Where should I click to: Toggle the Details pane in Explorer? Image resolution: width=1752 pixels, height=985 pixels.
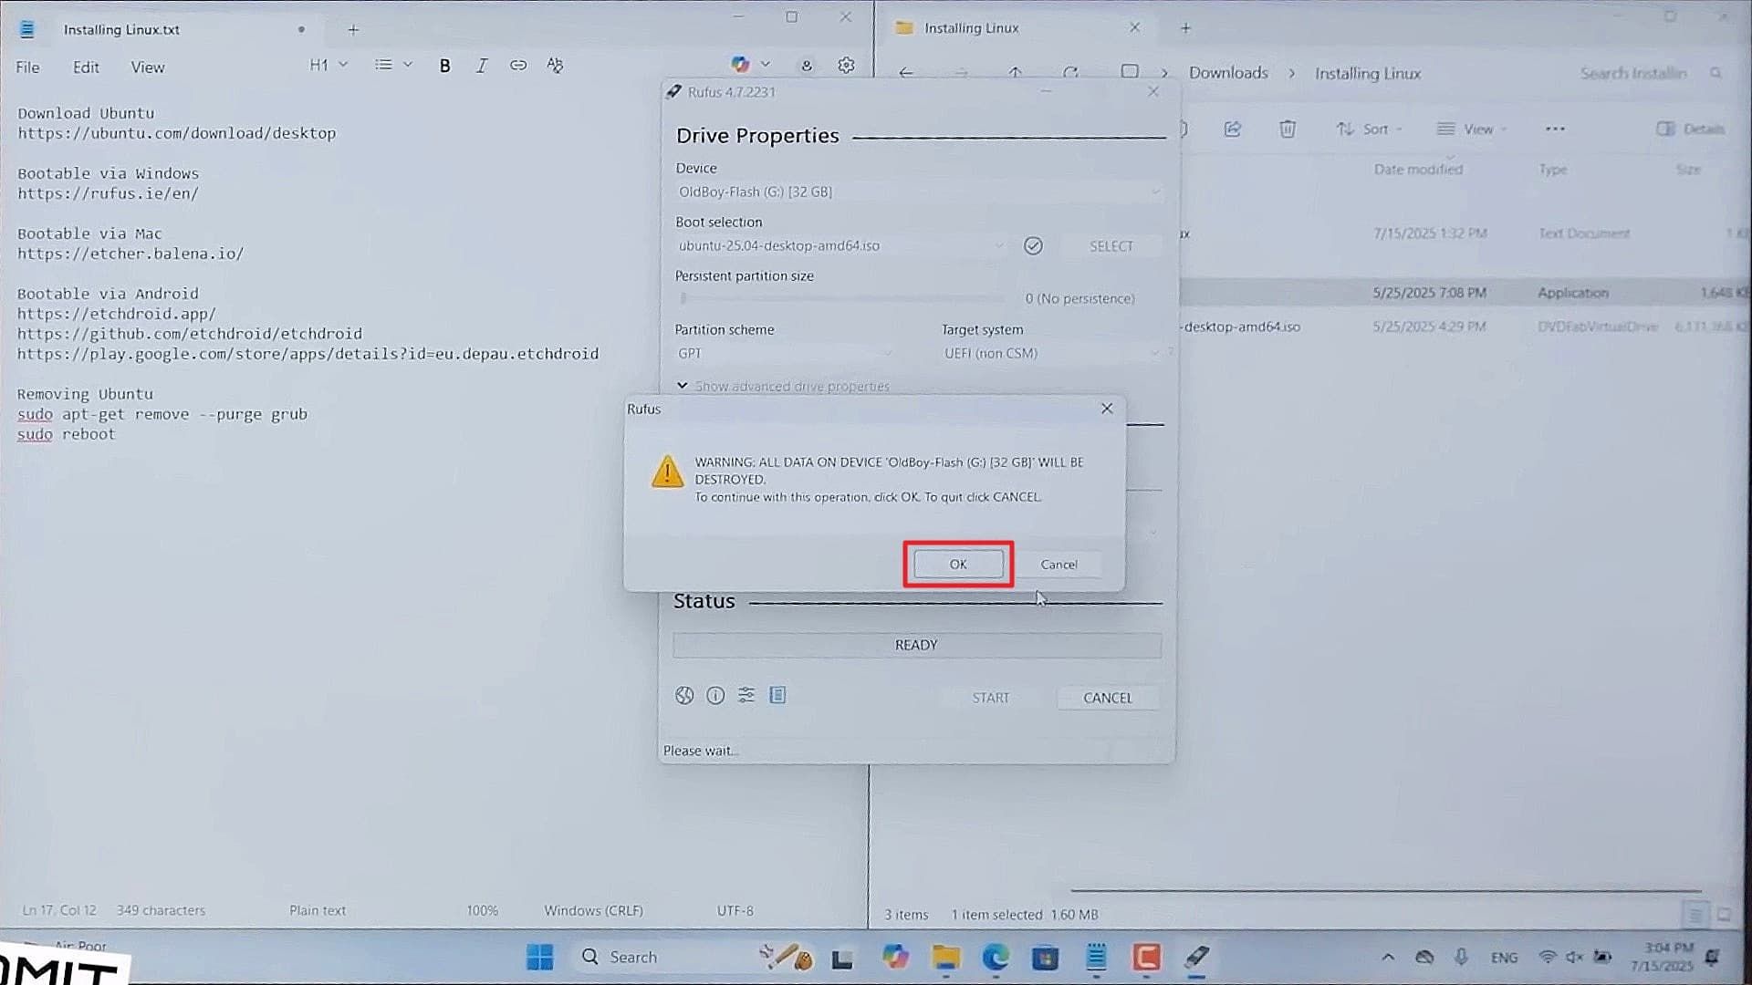pyautogui.click(x=1690, y=130)
